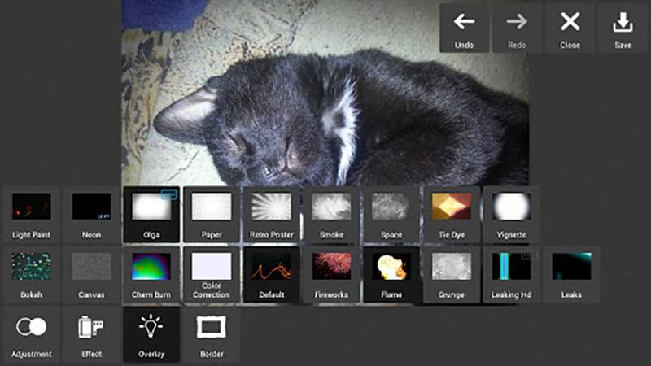The width and height of the screenshot is (651, 366).
Task: Apply the Olga overlay
Action: 151,215
